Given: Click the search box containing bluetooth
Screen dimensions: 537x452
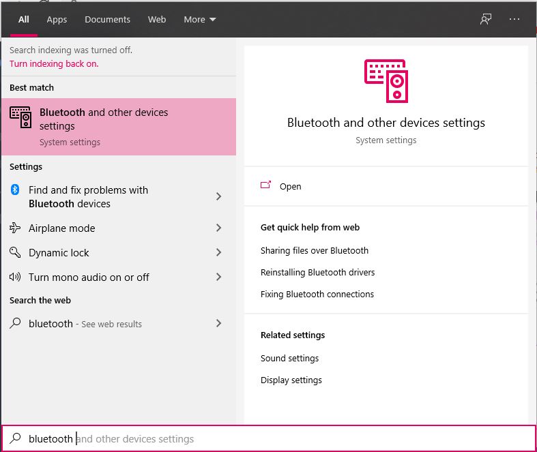Looking at the screenshot, I should click(x=269, y=438).
